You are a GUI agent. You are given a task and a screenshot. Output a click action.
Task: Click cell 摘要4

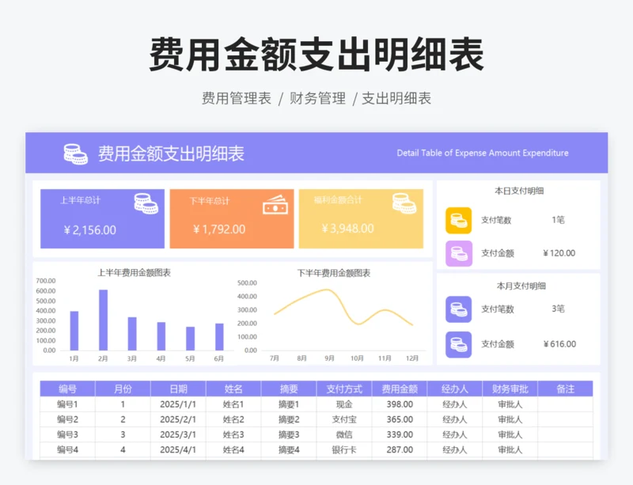(289, 449)
